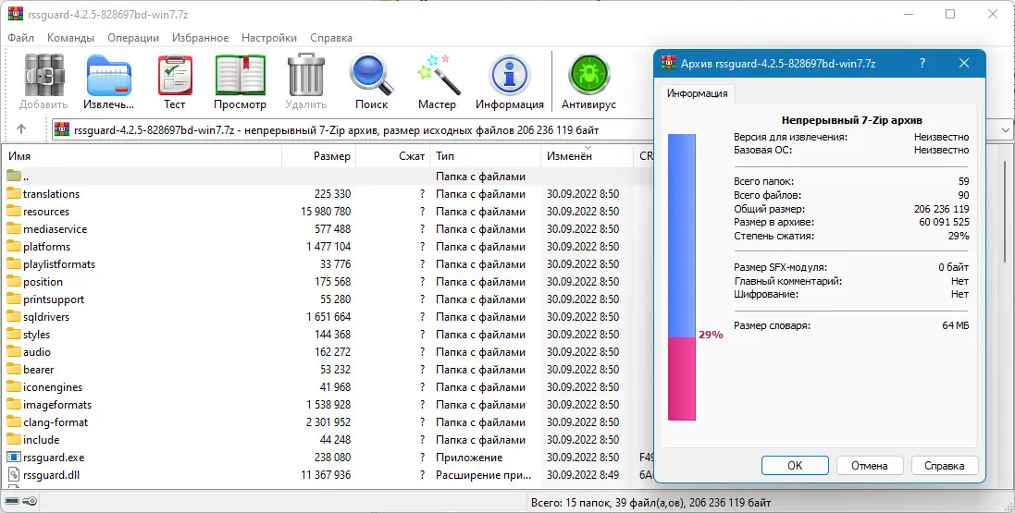Viewport: 1015px width, 513px height.
Task: Sort by the Сжат column header
Action: pyautogui.click(x=393, y=156)
